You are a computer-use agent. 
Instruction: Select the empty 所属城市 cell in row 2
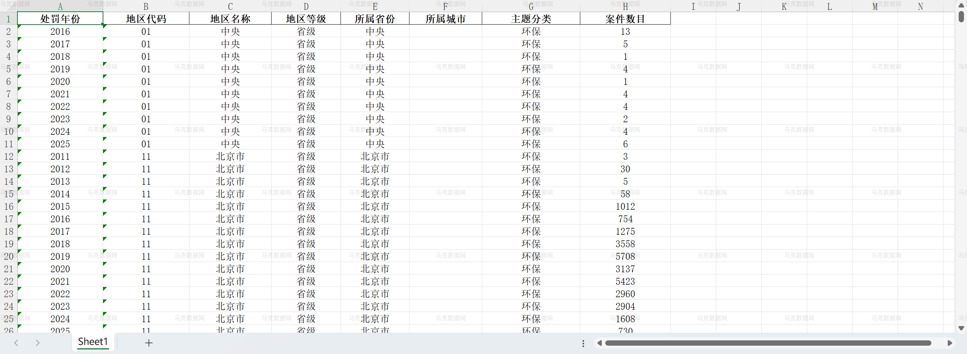click(445, 31)
